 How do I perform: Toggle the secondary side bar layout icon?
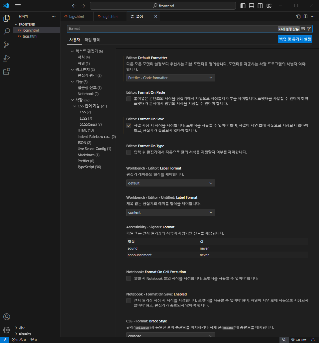[x=260, y=6]
